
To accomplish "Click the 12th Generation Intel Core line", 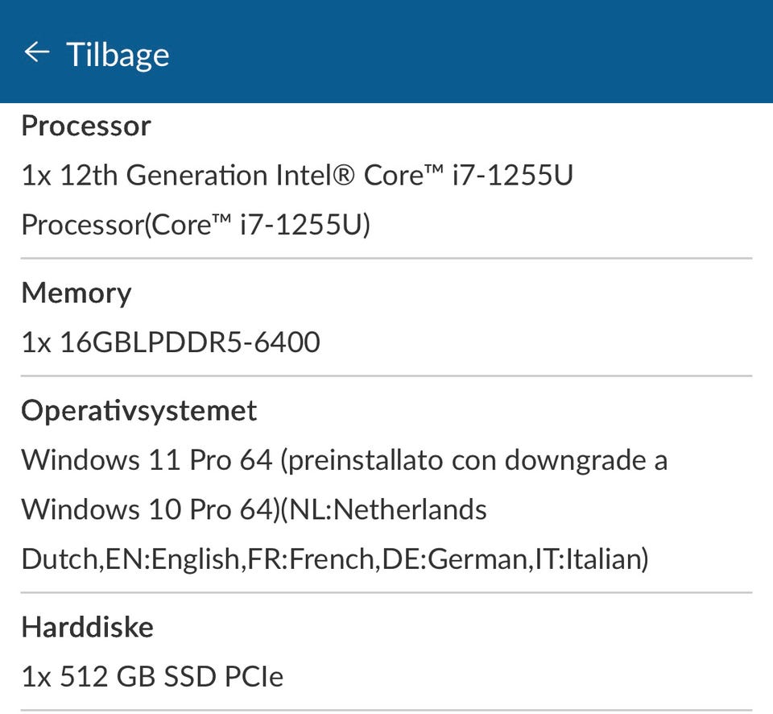I will 296,175.
